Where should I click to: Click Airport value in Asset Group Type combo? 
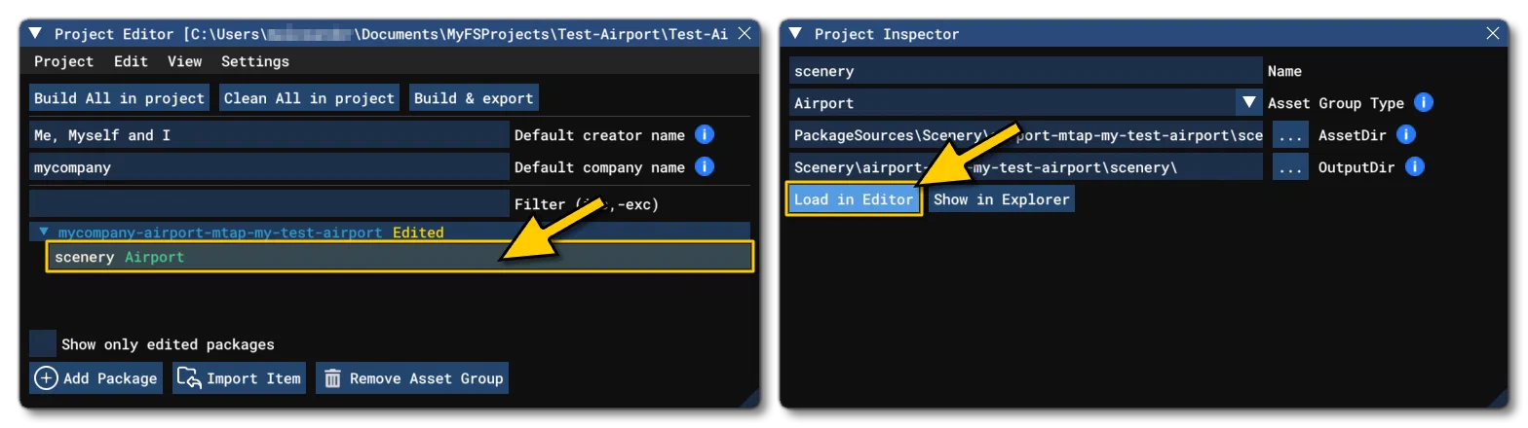coord(1012,102)
